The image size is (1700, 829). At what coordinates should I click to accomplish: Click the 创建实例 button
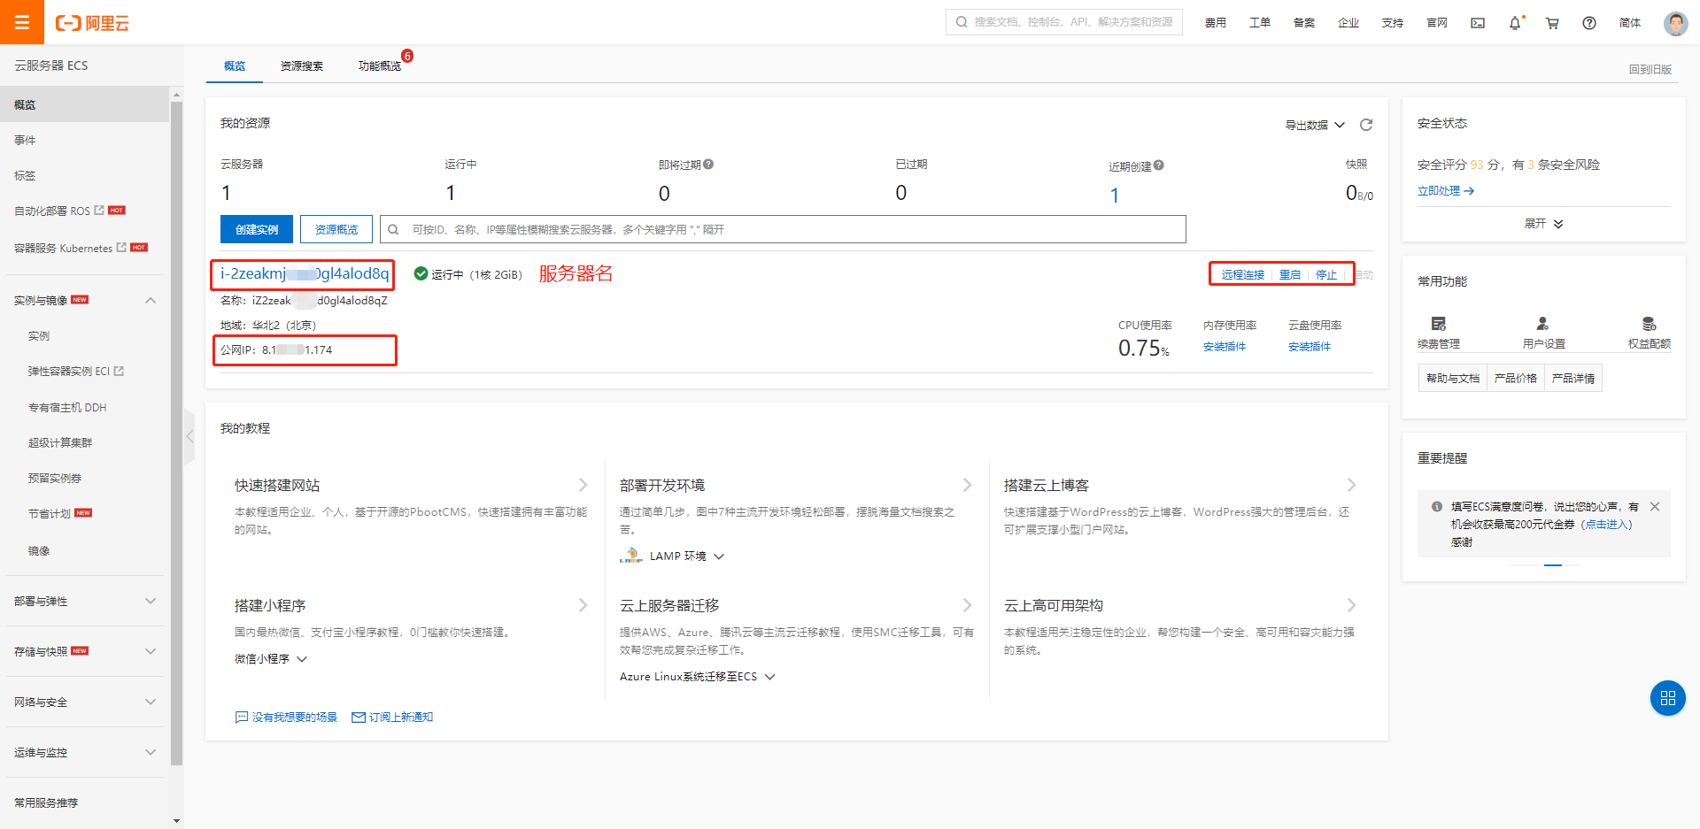(257, 229)
